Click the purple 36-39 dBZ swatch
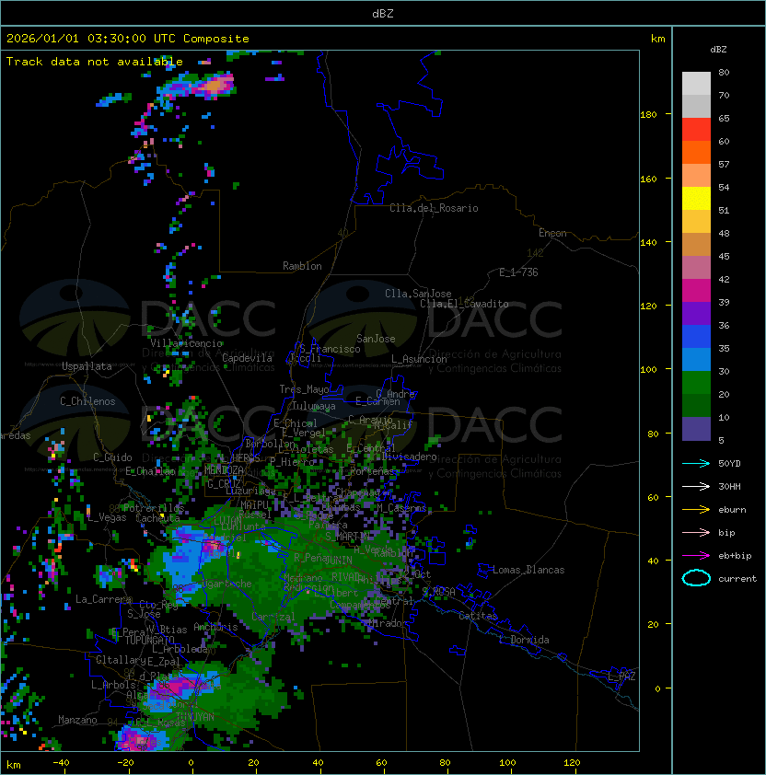Image resolution: width=766 pixels, height=775 pixels. click(x=696, y=314)
